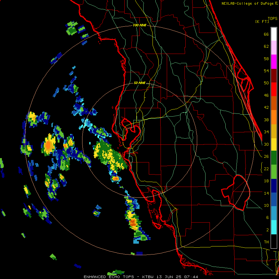The width and height of the screenshot is (279, 279).
Task: Select the light pink legend swatch
Action: (x=274, y=47)
